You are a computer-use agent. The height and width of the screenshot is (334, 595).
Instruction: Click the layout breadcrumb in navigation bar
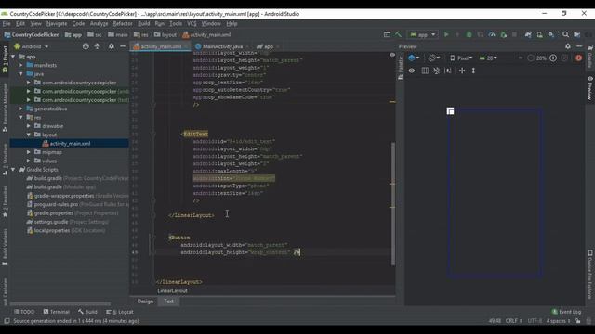165,35
